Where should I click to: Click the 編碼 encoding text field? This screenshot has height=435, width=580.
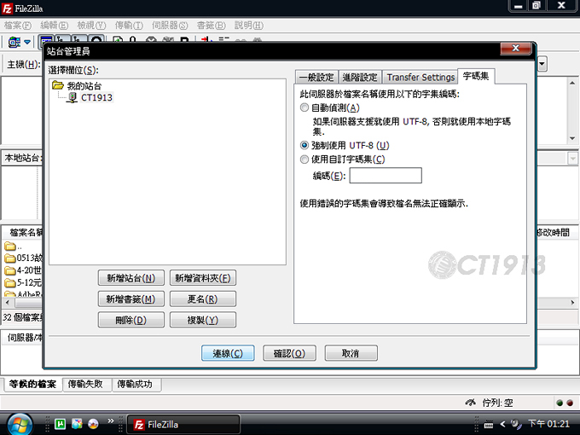coord(385,176)
